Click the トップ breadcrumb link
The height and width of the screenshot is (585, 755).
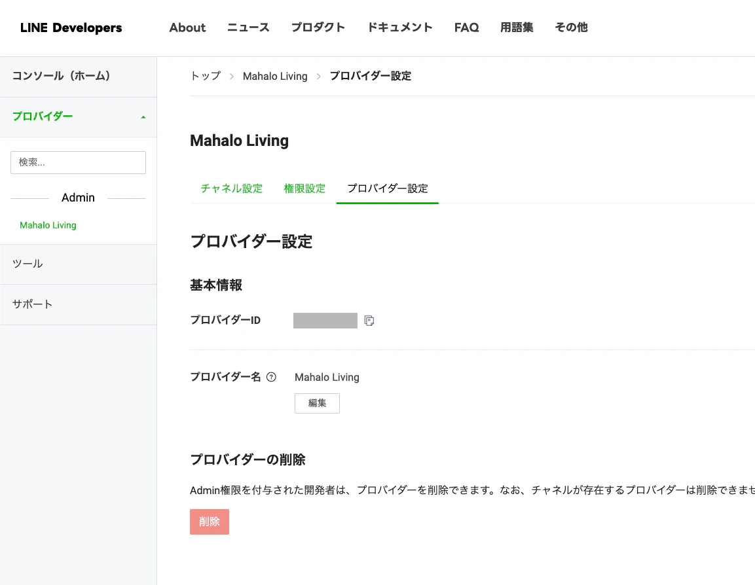coord(206,76)
